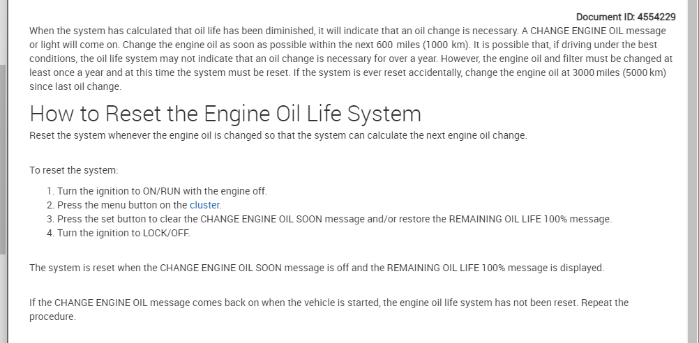Click the How to Reset heading
This screenshot has width=699, height=343.
225,113
